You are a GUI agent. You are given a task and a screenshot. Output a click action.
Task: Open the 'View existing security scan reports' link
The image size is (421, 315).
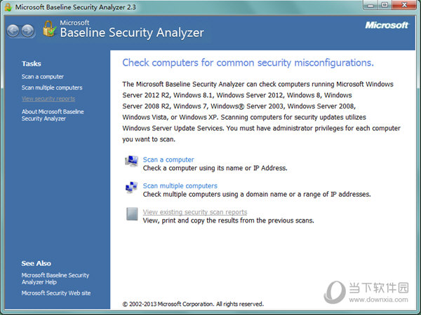tap(195, 211)
